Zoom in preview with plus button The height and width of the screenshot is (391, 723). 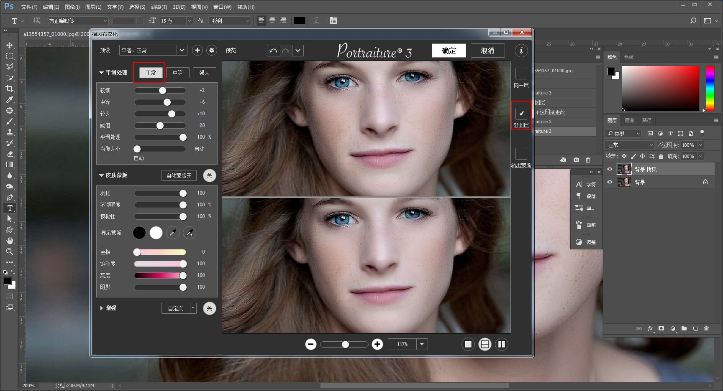point(377,344)
